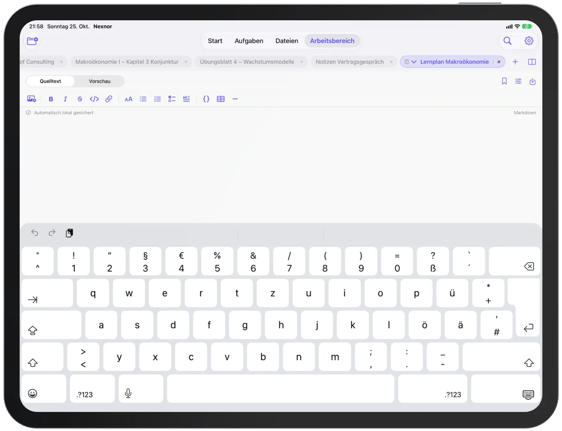Insert a numbered list
Screen dimensions: 562x431
pyautogui.click(x=157, y=99)
